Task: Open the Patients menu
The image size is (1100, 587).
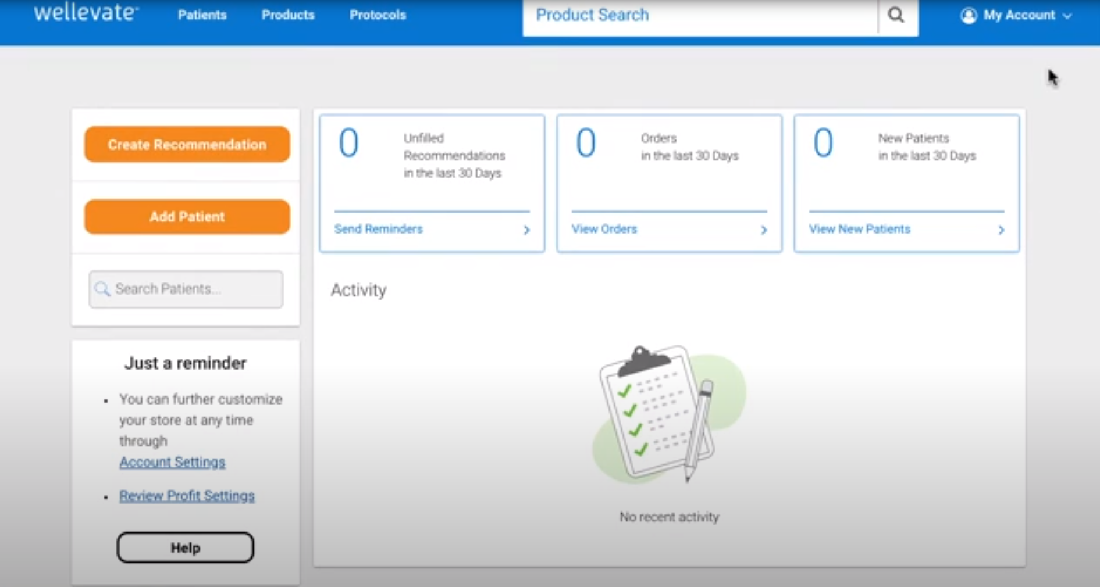Action: pyautogui.click(x=202, y=15)
